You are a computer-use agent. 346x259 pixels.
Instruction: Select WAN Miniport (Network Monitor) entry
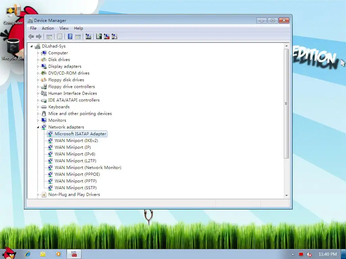(x=88, y=167)
